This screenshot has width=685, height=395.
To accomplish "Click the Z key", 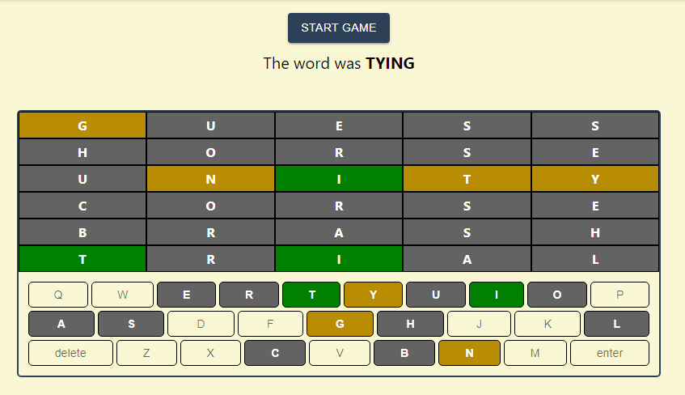I will click(146, 353).
